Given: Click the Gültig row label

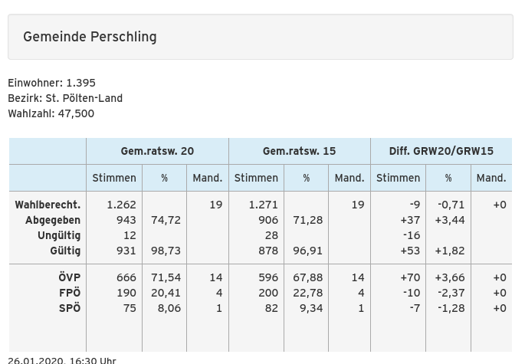Looking at the screenshot, I should pos(65,251).
